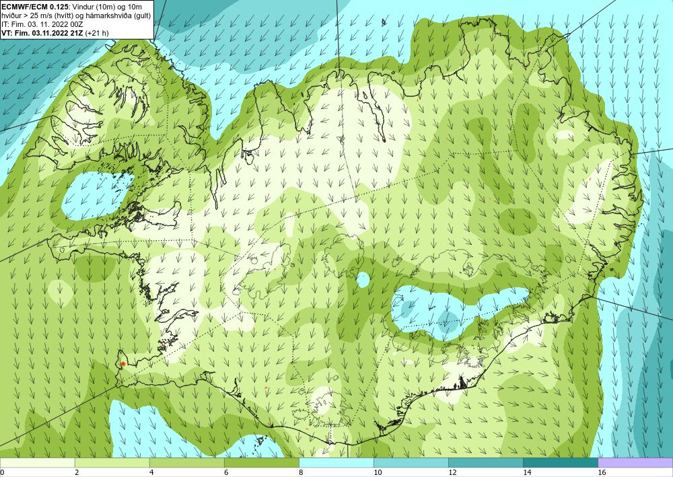Choose the 12–14 m/s teal legend swatch

point(485,462)
